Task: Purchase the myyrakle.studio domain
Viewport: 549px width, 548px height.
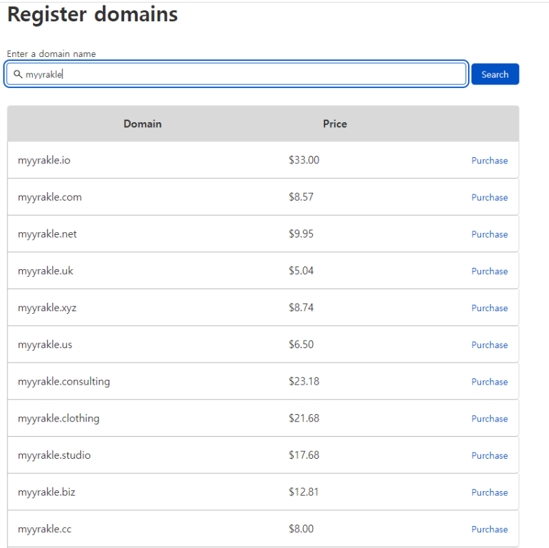Action: (x=489, y=455)
